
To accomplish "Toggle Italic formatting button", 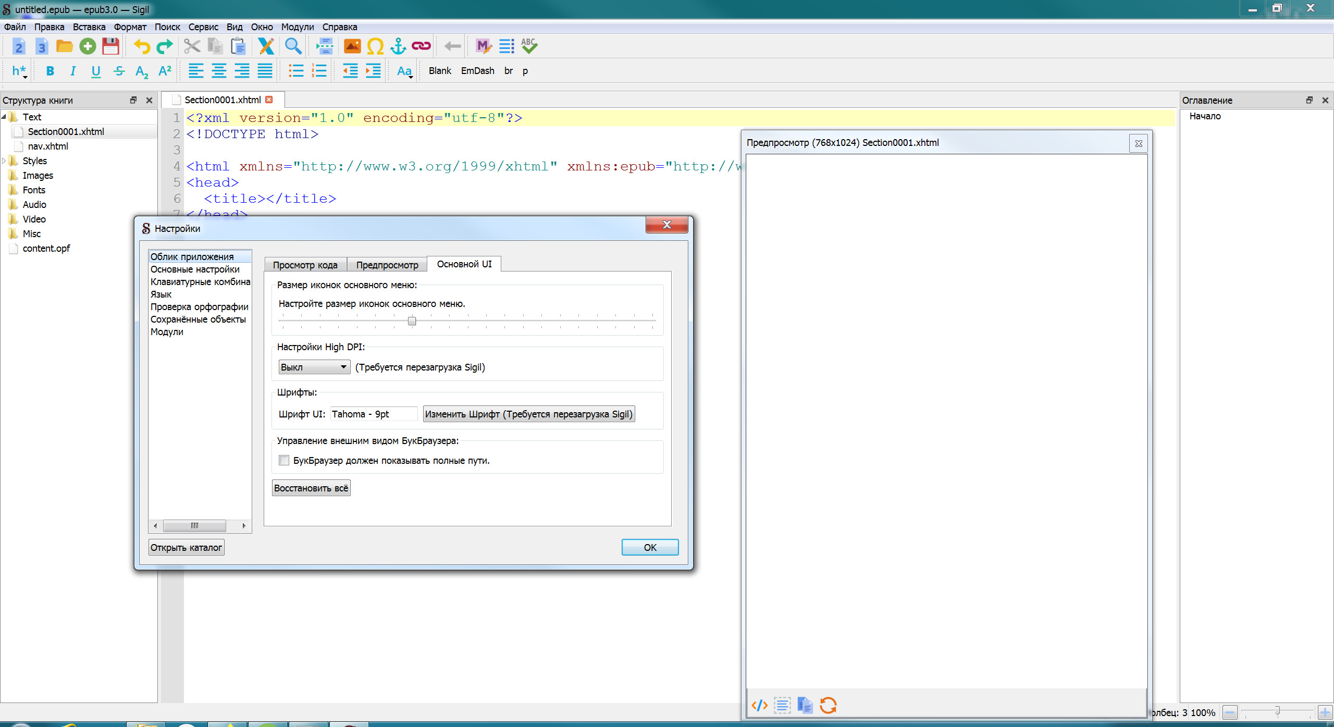I will (73, 71).
